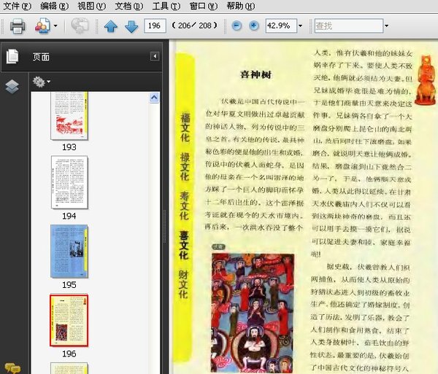Open the 帮助 menu
438x374 pixels.
240,6
